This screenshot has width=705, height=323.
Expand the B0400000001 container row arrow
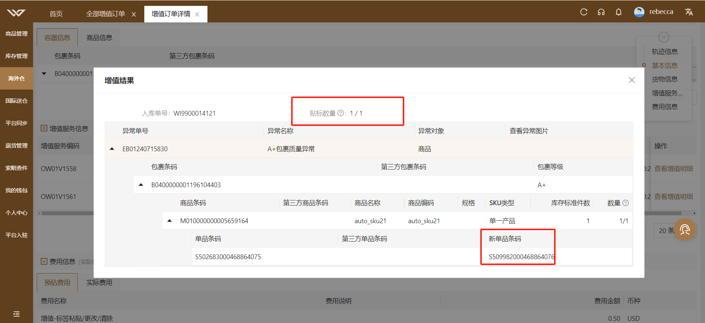(x=44, y=74)
